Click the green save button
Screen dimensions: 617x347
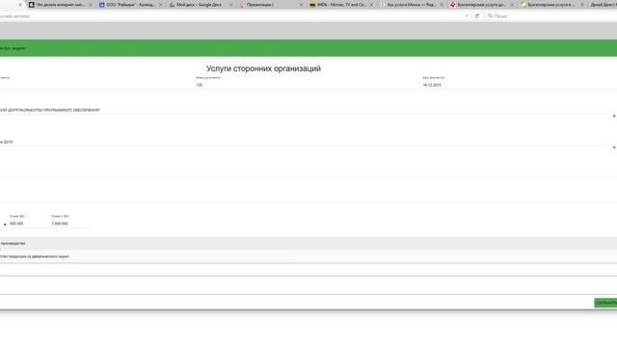pyautogui.click(x=605, y=303)
